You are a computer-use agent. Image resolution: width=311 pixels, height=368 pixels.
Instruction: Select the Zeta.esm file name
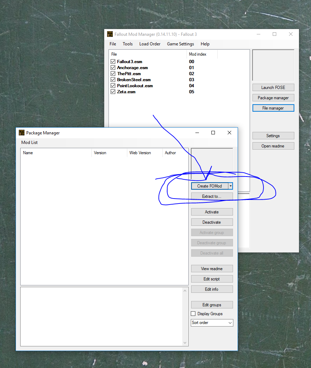coord(126,92)
